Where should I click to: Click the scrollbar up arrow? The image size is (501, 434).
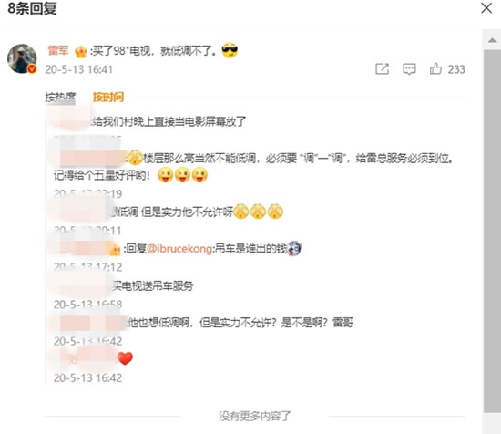493,40
